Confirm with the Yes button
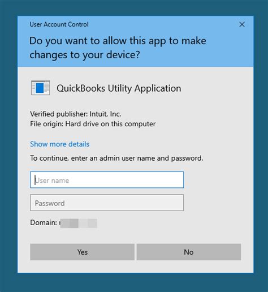This screenshot has height=292, width=268. [83, 252]
